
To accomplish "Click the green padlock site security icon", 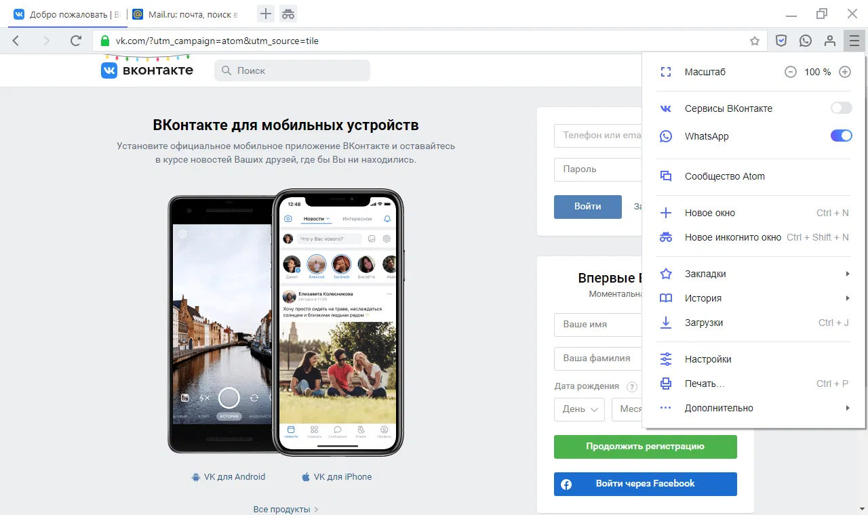I will [x=104, y=41].
